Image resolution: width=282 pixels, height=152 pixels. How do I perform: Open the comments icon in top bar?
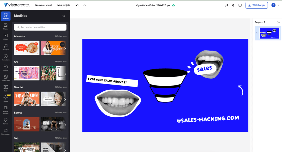click(x=226, y=5)
